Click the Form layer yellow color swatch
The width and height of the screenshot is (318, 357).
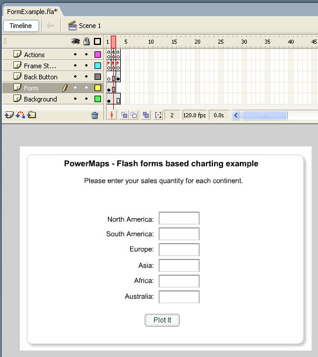pyautogui.click(x=97, y=88)
